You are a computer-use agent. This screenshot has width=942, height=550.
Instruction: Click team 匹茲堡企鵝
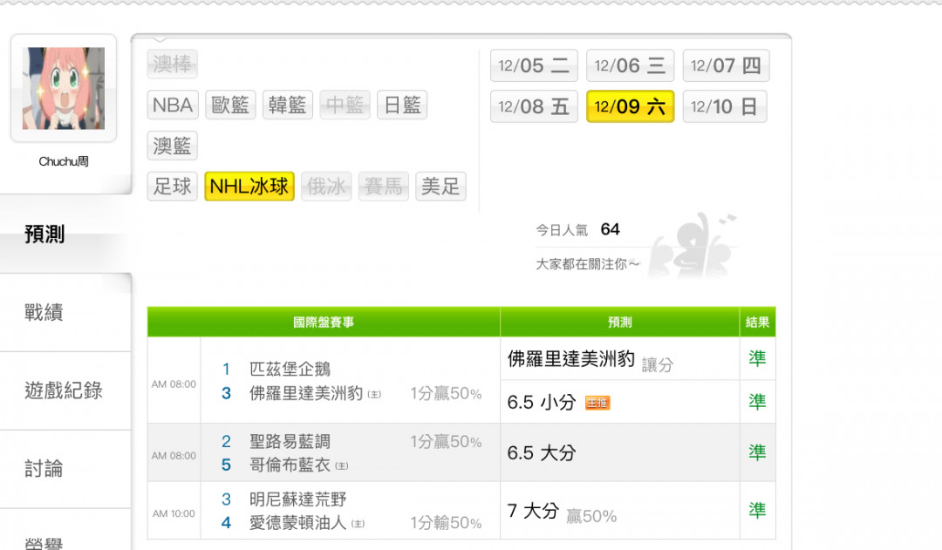coord(290,369)
